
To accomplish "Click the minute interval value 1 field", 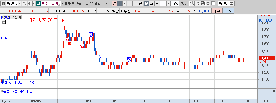I will [x=163, y=3].
